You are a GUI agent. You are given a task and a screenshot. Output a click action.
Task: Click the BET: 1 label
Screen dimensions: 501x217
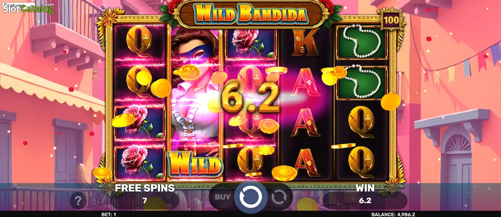pyautogui.click(x=109, y=214)
